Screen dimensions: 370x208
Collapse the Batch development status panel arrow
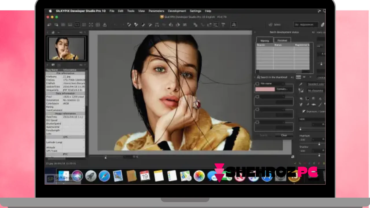[x=255, y=32]
